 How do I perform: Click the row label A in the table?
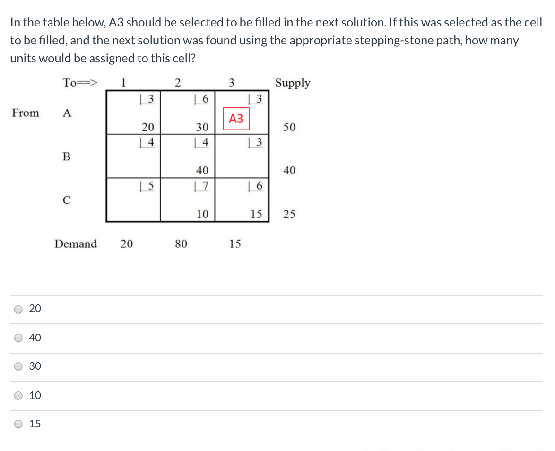(x=66, y=113)
